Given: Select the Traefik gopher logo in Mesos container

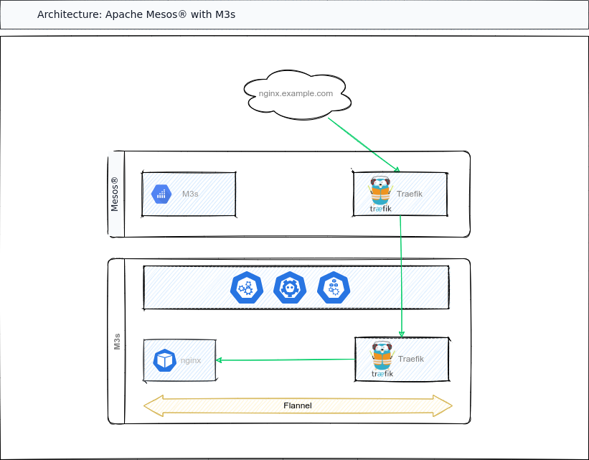Looking at the screenshot, I should point(381,194).
